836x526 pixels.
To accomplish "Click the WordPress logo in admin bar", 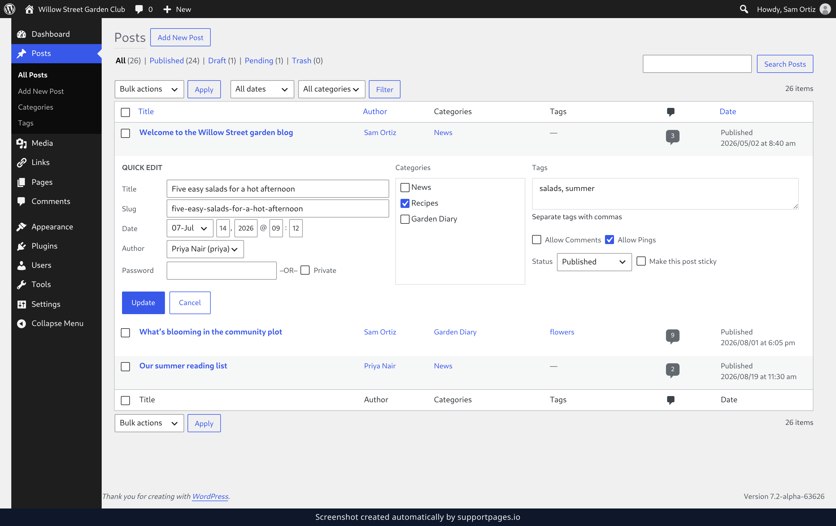I will pyautogui.click(x=10, y=9).
